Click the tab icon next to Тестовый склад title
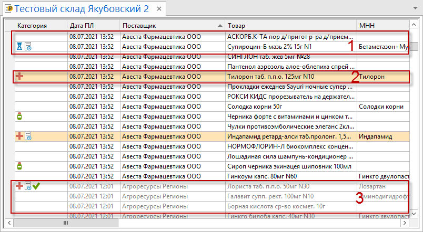423x232 pixels. [x=9, y=9]
